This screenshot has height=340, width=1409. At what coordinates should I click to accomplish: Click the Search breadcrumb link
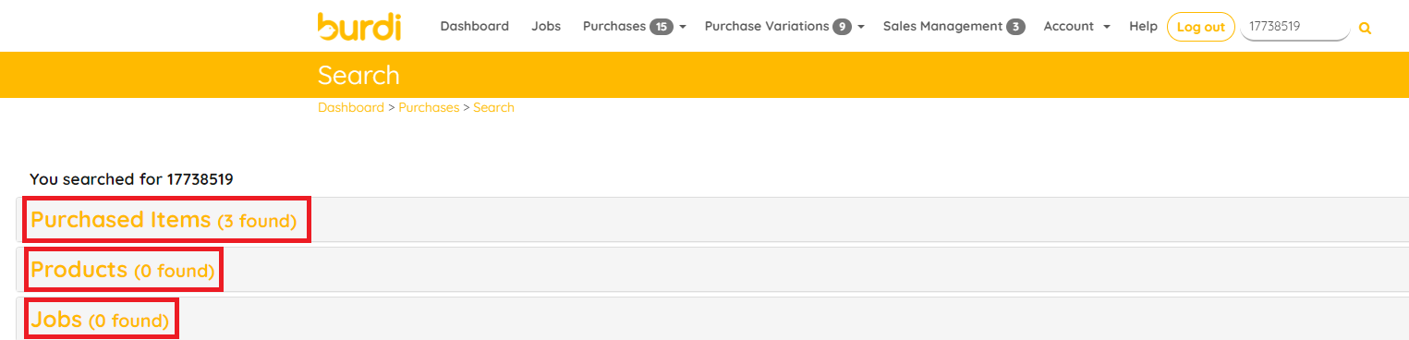pyautogui.click(x=493, y=107)
